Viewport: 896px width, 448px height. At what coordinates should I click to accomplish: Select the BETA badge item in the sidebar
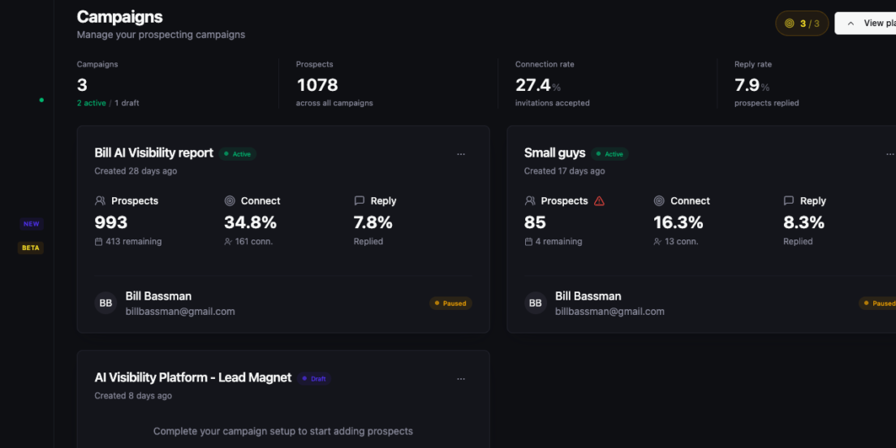pyautogui.click(x=31, y=248)
